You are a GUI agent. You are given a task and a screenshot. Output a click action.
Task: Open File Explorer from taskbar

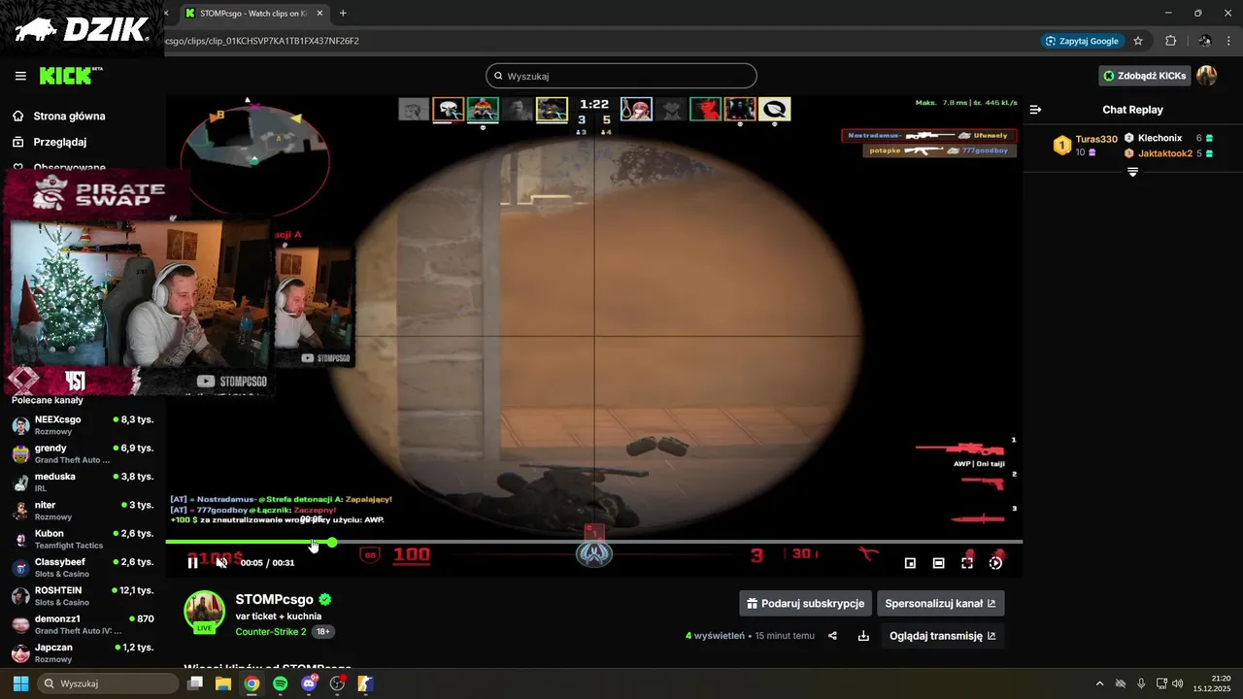(x=223, y=683)
